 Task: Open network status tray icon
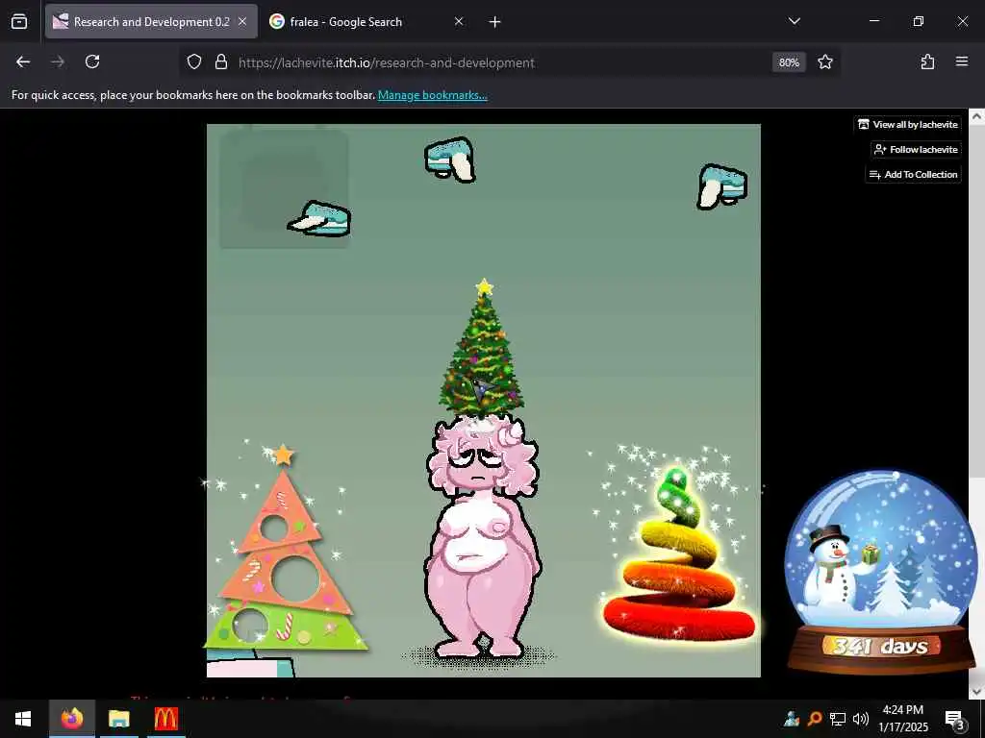coord(838,719)
